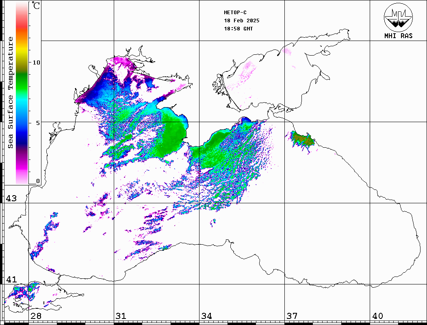Click the 'METOP-C' satellite label

(235, 13)
